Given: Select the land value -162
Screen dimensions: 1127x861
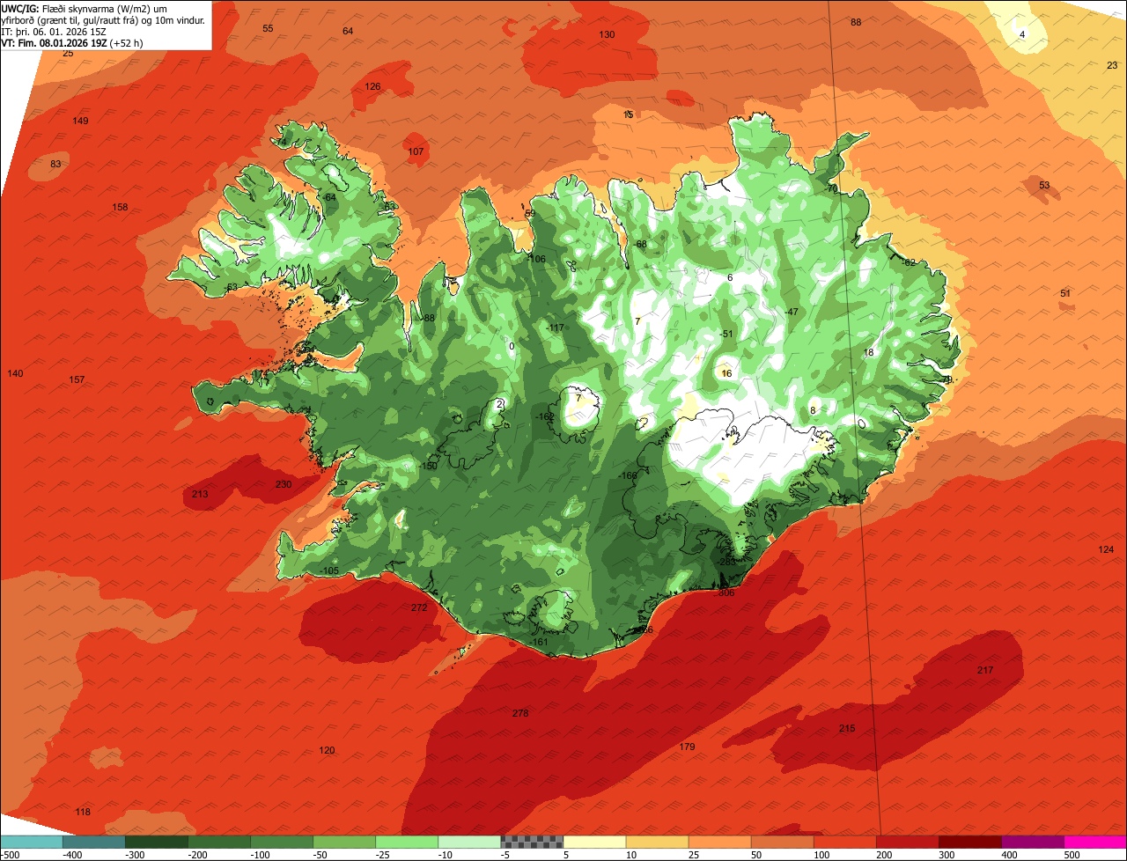Looking at the screenshot, I should tap(545, 416).
